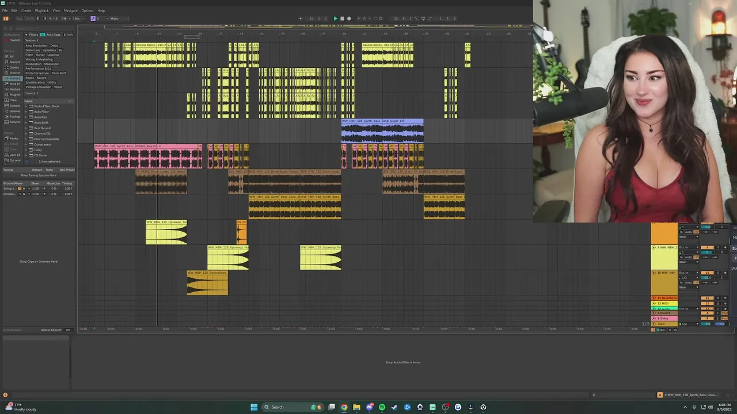Solo track 9 with S button
Image resolution: width=737 pixels, height=414 pixels.
718,247
